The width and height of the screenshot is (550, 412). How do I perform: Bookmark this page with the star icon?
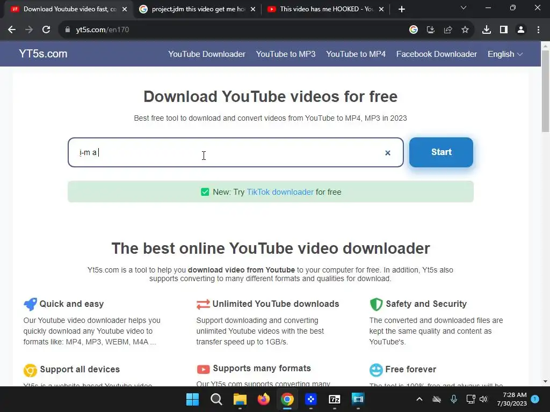[465, 30]
